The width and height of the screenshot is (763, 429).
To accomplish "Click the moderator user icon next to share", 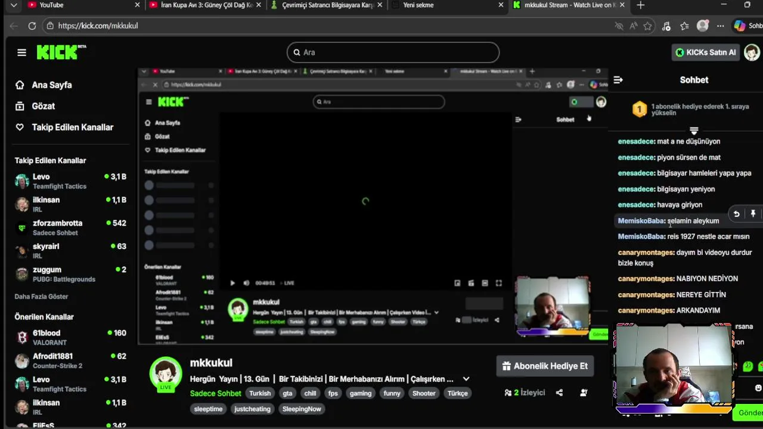I will pos(584,393).
